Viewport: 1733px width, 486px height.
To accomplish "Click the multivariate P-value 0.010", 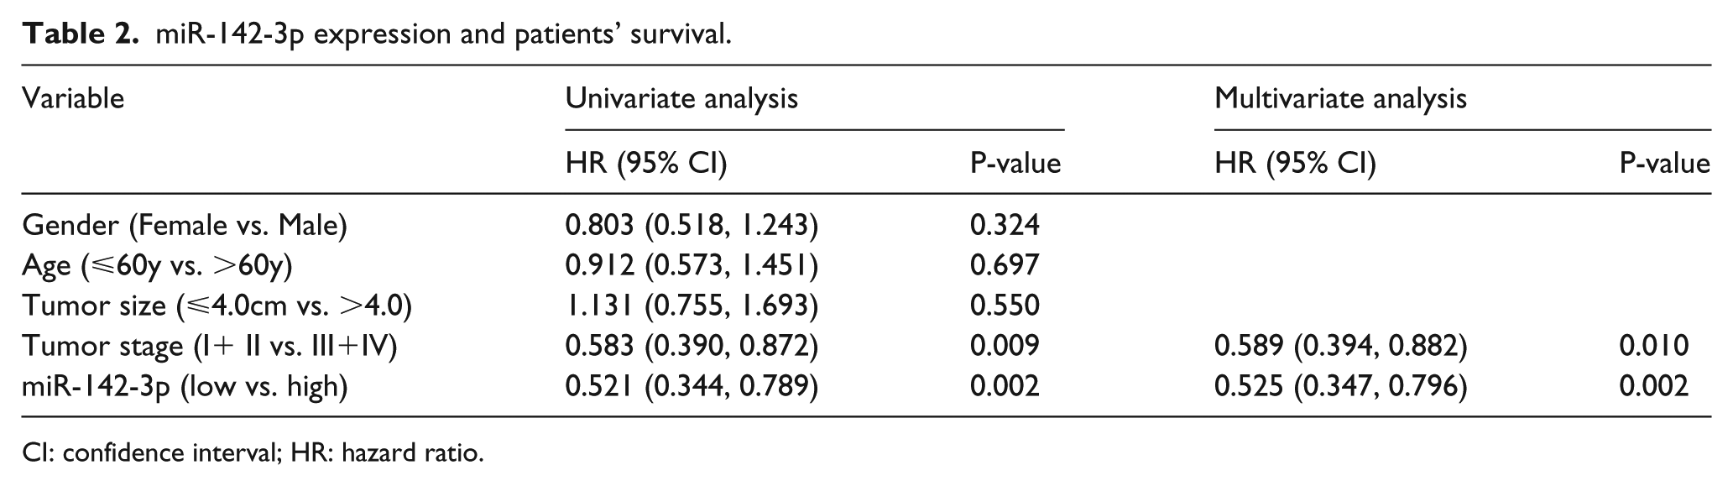I will [x=1654, y=346].
